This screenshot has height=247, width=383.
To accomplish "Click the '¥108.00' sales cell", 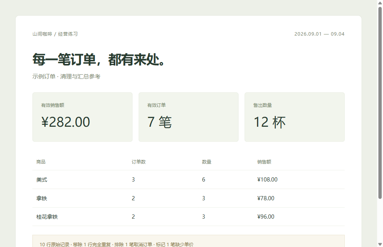I will coord(267,180).
